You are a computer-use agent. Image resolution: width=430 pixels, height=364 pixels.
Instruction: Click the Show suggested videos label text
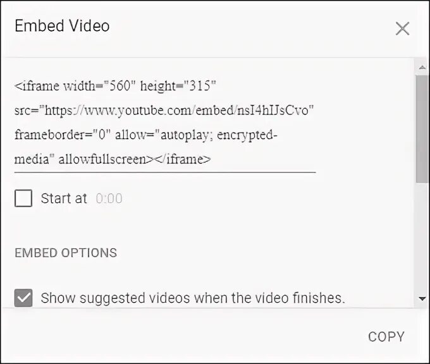[x=193, y=298]
